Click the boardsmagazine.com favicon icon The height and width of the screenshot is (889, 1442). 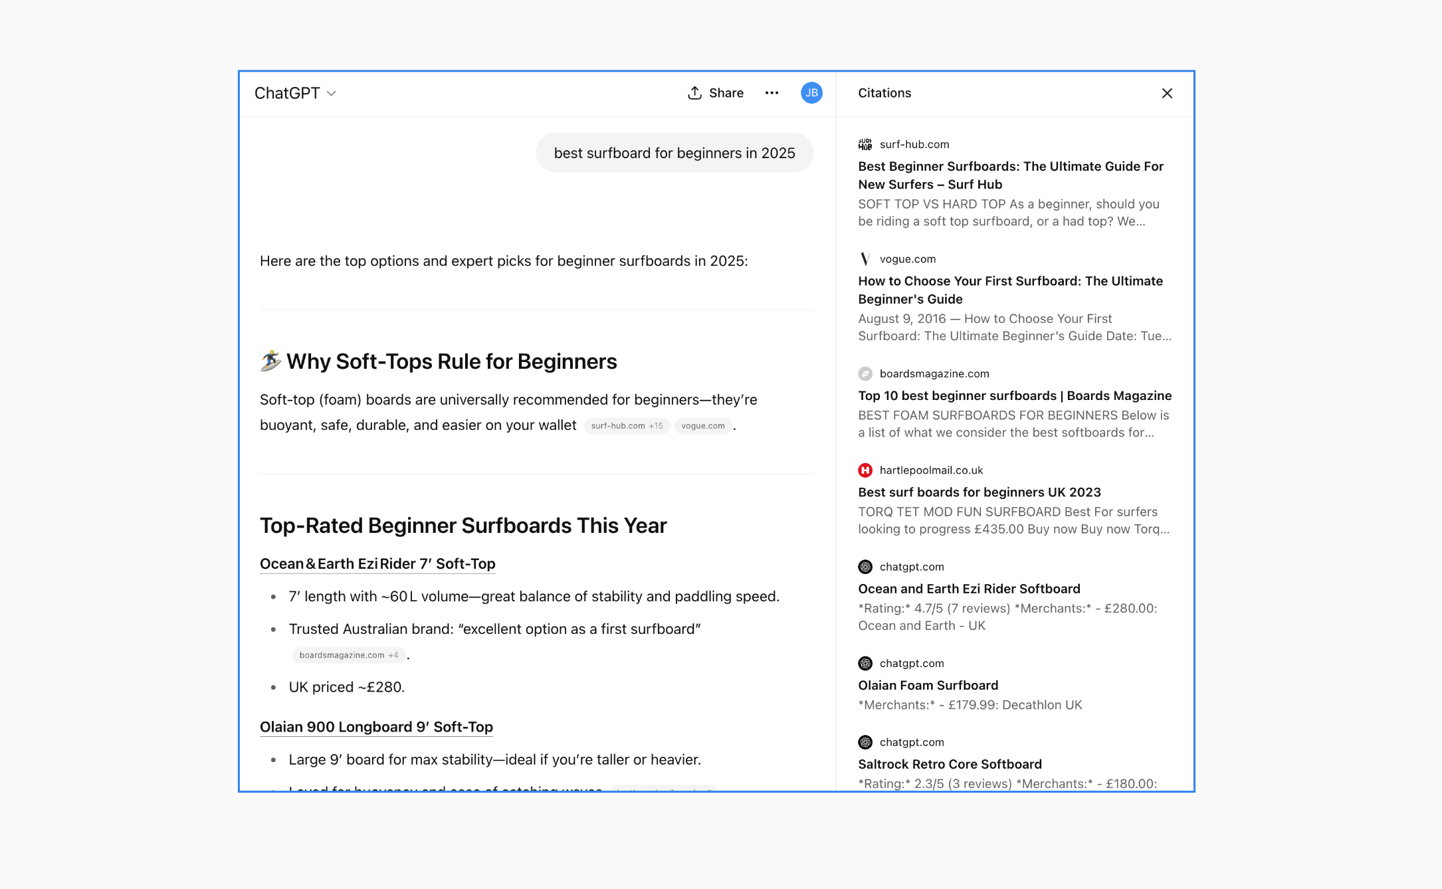[865, 374]
